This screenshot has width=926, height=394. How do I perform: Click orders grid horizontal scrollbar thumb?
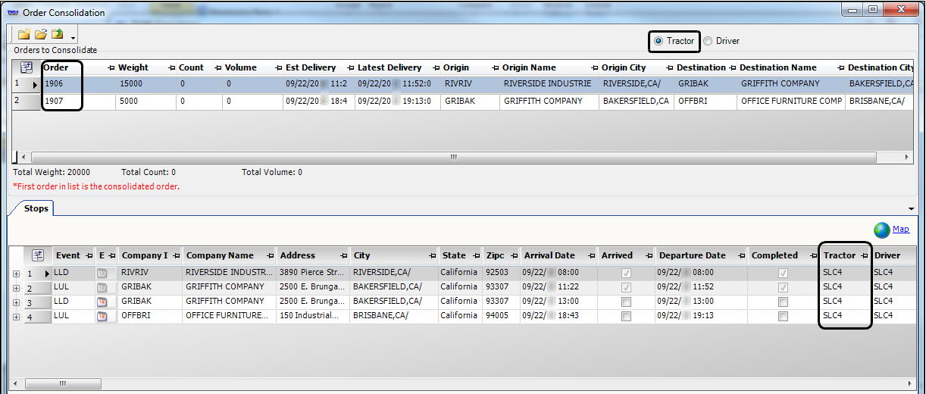pyautogui.click(x=453, y=157)
